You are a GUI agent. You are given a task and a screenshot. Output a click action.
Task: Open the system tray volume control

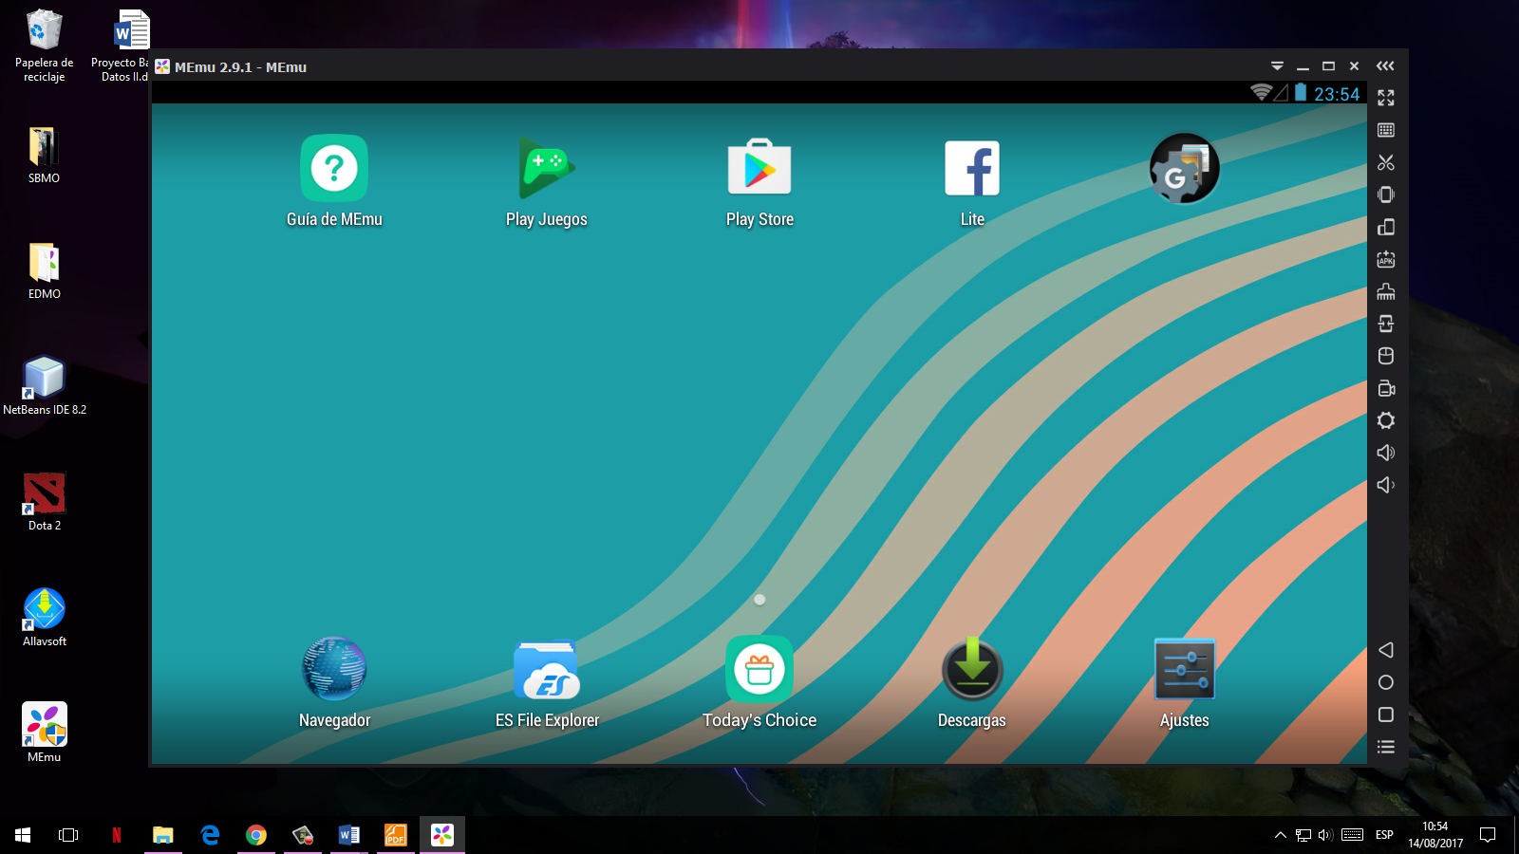[x=1326, y=835]
